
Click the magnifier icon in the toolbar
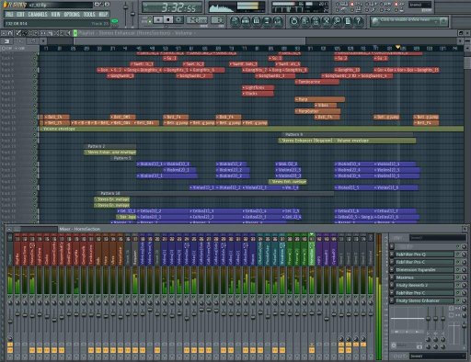[x=337, y=21]
